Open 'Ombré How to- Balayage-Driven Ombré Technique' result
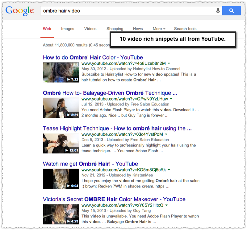Viewport: 247px width, 230px height. (x=110, y=93)
